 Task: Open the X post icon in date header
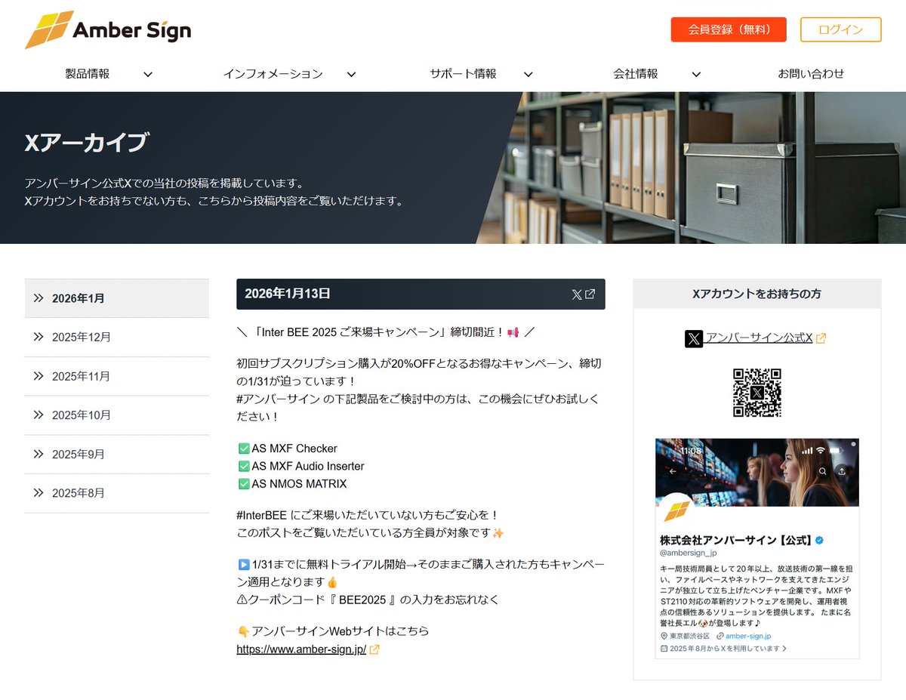click(583, 294)
